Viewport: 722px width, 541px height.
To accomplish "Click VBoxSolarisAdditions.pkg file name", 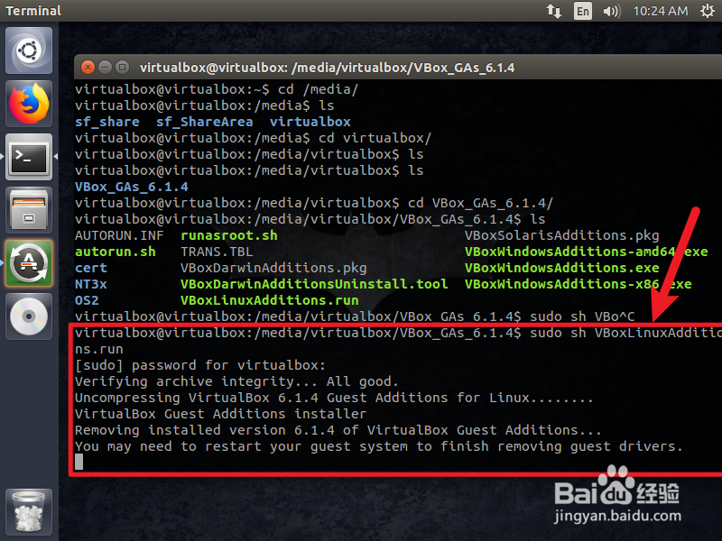I will point(561,235).
